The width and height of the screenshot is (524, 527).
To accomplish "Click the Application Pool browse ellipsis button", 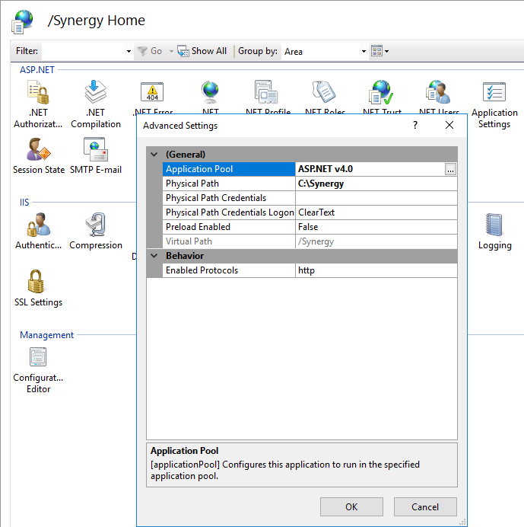I will (451, 170).
